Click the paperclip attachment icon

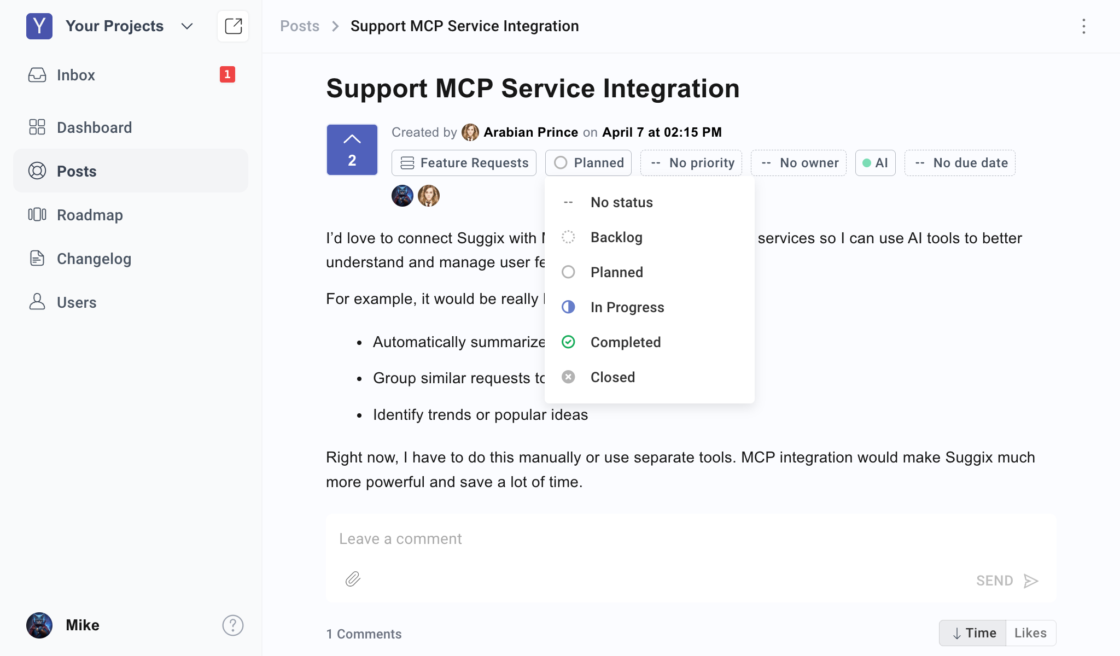(353, 579)
